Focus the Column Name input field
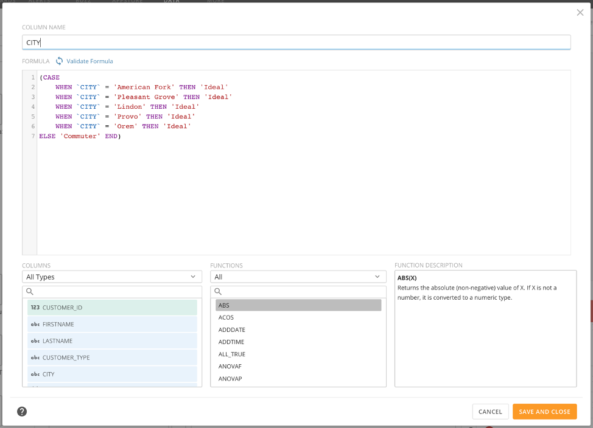 tap(296, 43)
